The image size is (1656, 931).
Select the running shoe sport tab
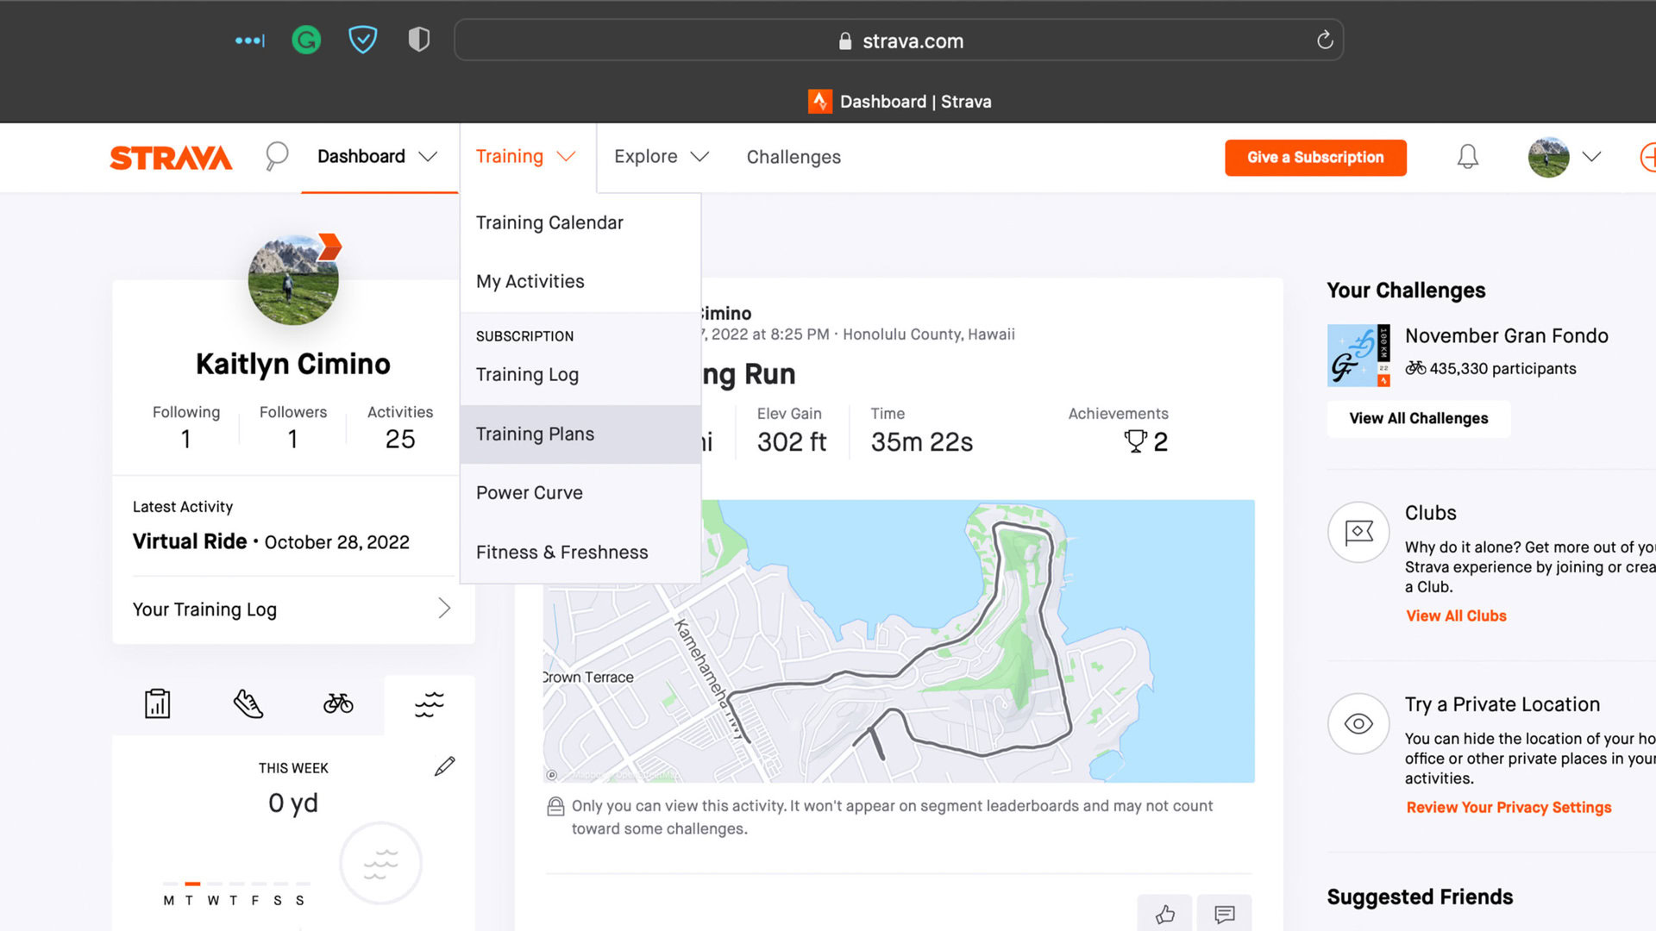coord(248,704)
